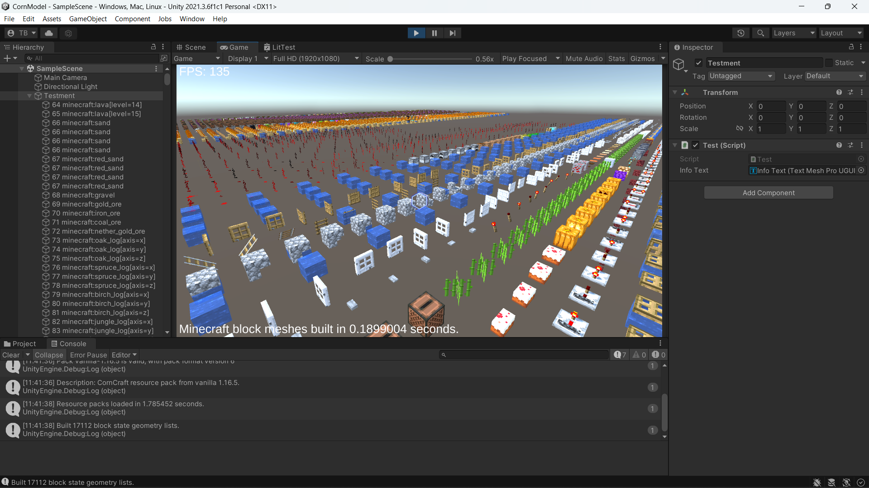Viewport: 869px width, 488px height.
Task: Lock the Inspector panel
Action: (x=851, y=47)
